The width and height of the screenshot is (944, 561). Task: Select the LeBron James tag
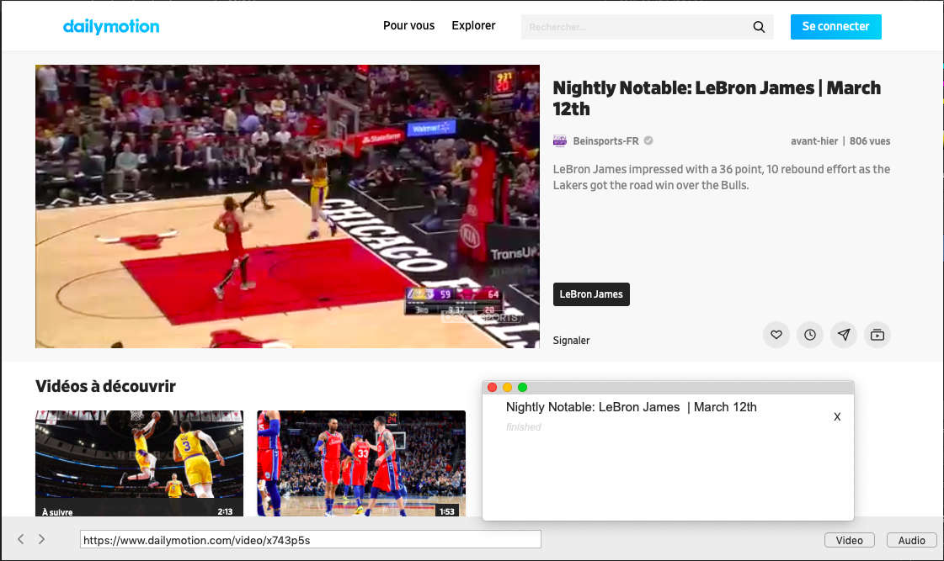pyautogui.click(x=591, y=294)
